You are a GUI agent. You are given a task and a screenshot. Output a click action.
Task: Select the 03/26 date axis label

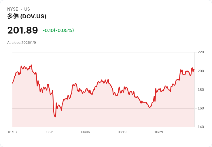[x=49, y=132]
